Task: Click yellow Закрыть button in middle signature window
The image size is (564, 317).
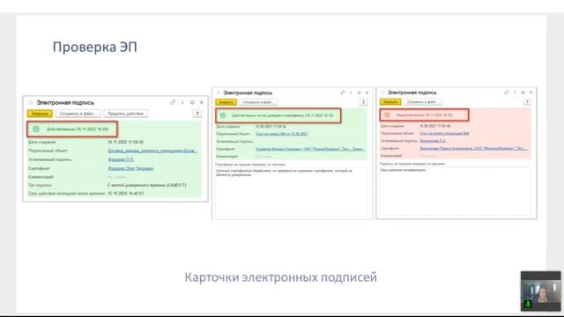Action: pyautogui.click(x=226, y=102)
